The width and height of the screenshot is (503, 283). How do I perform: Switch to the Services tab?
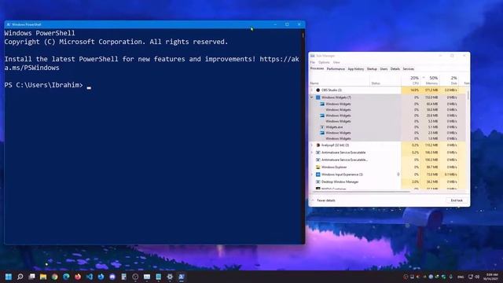tap(409, 69)
